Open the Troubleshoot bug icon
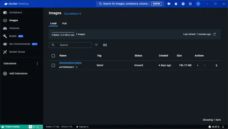228x129 pixels. coord(176,4)
